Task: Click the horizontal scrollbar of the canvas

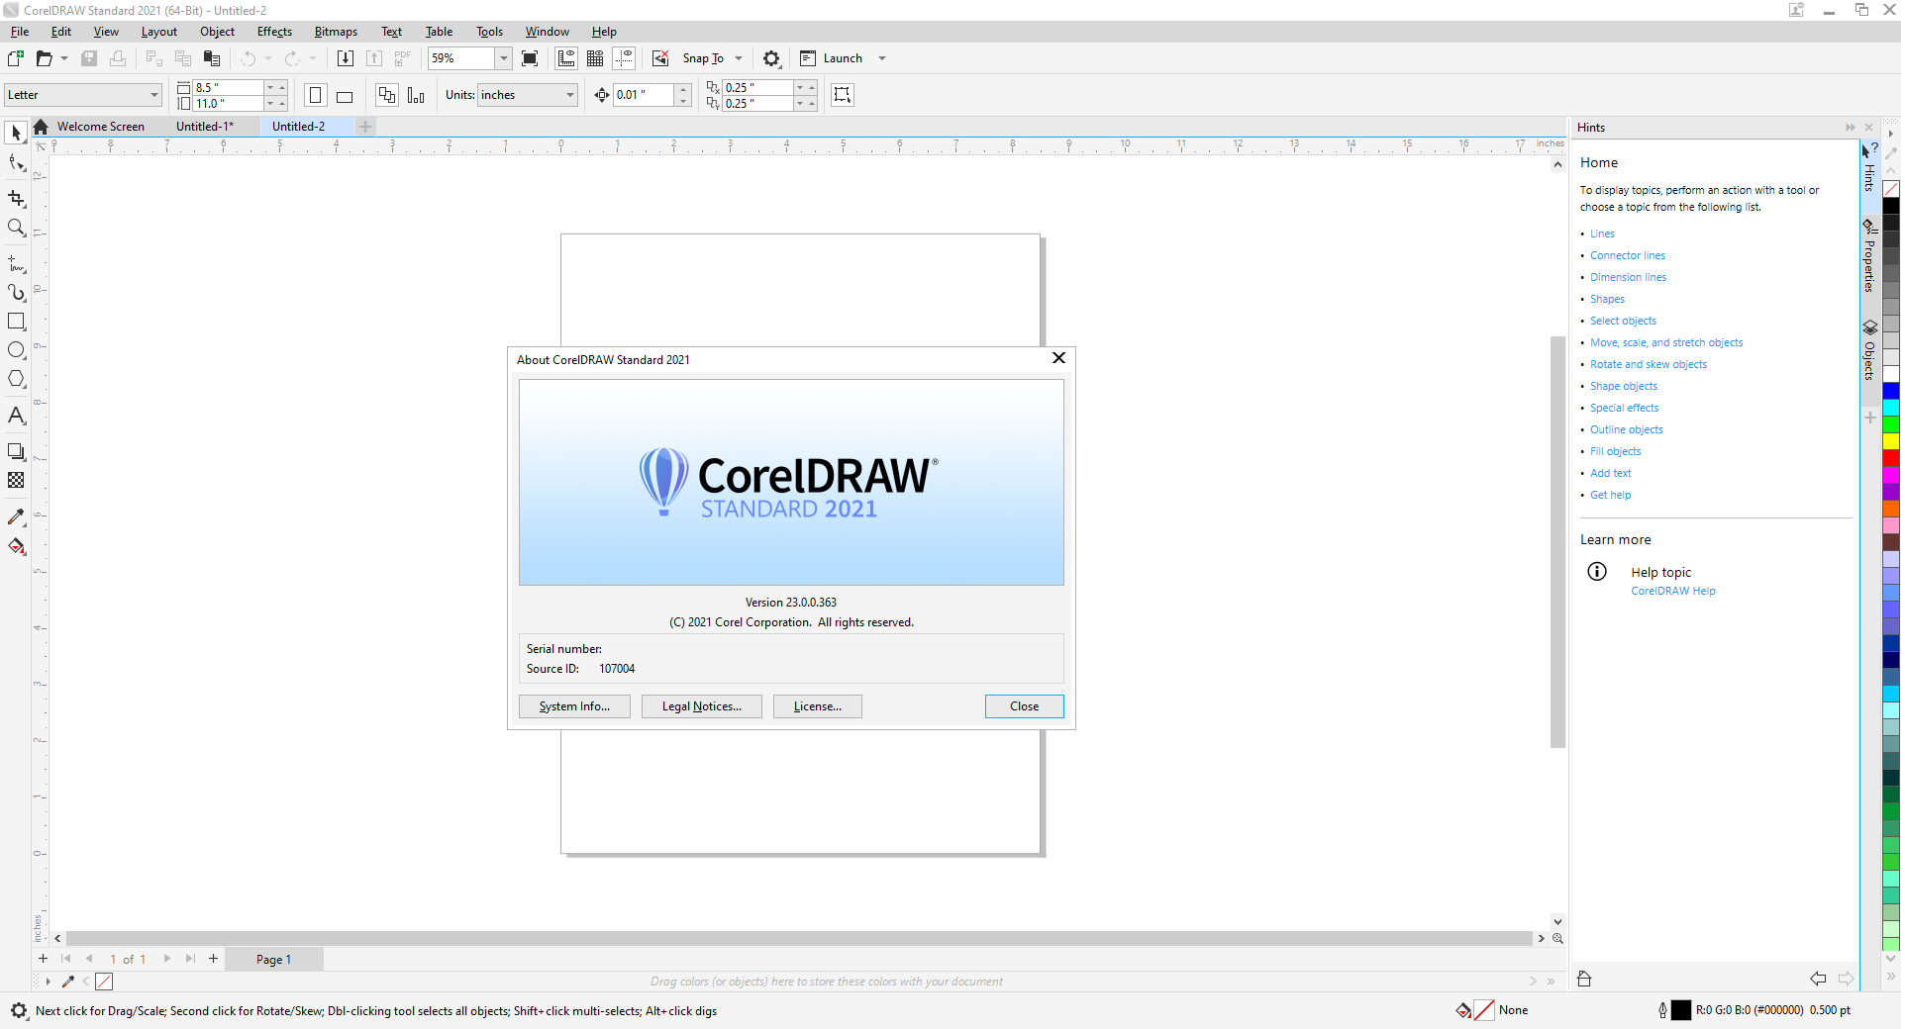Action: [x=799, y=938]
